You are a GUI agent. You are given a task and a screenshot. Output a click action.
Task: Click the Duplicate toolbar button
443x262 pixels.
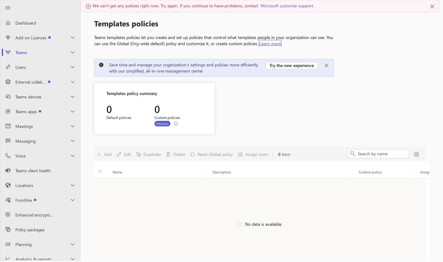[x=148, y=154]
